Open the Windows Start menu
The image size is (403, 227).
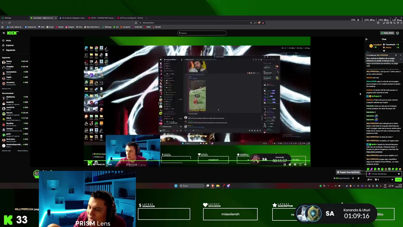click(x=176, y=186)
